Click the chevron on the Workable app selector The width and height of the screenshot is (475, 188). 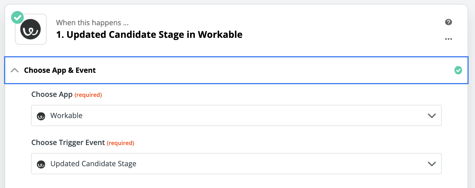[431, 116]
